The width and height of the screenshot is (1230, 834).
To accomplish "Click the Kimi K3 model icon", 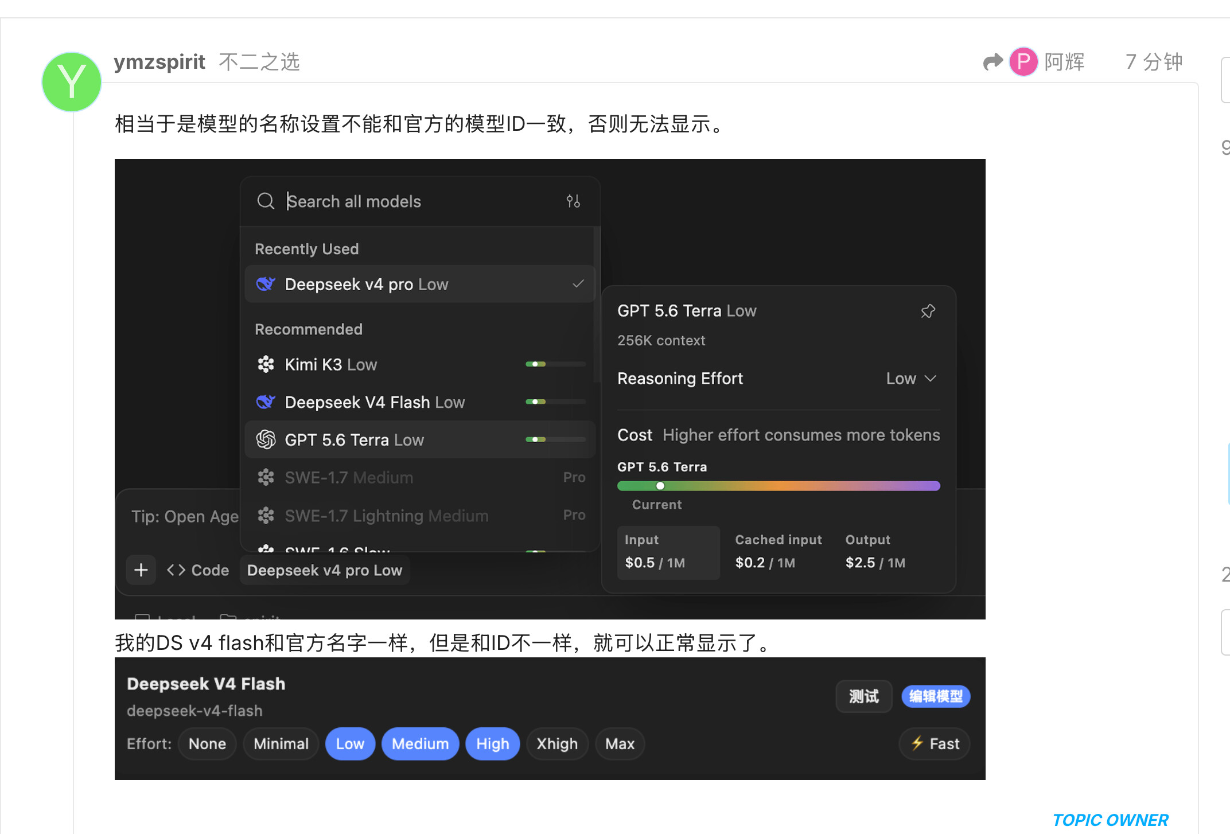I will click(x=266, y=364).
